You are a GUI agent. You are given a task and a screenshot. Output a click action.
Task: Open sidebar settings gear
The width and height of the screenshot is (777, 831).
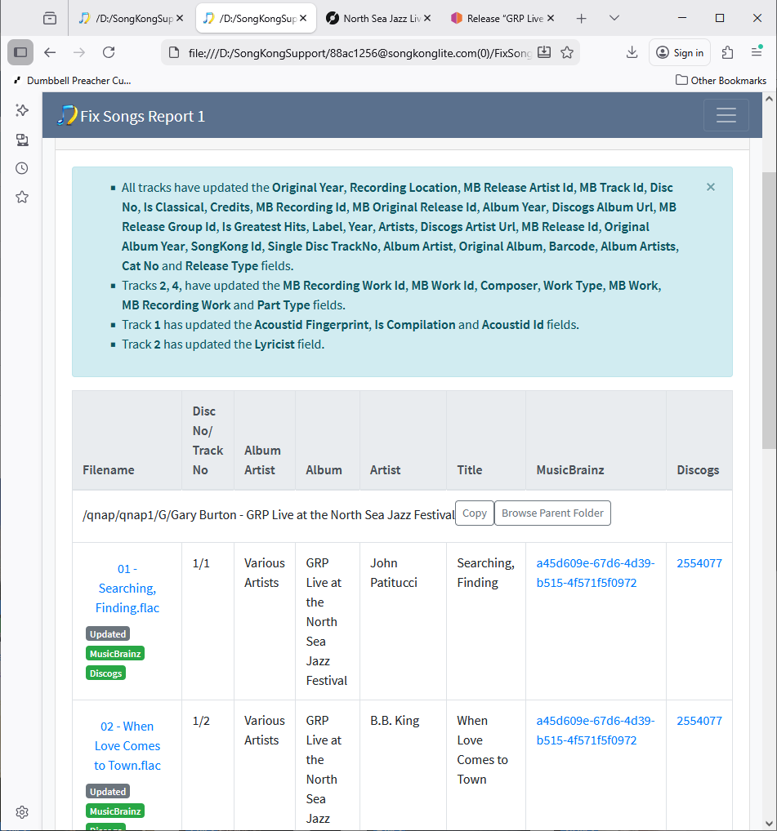click(22, 812)
